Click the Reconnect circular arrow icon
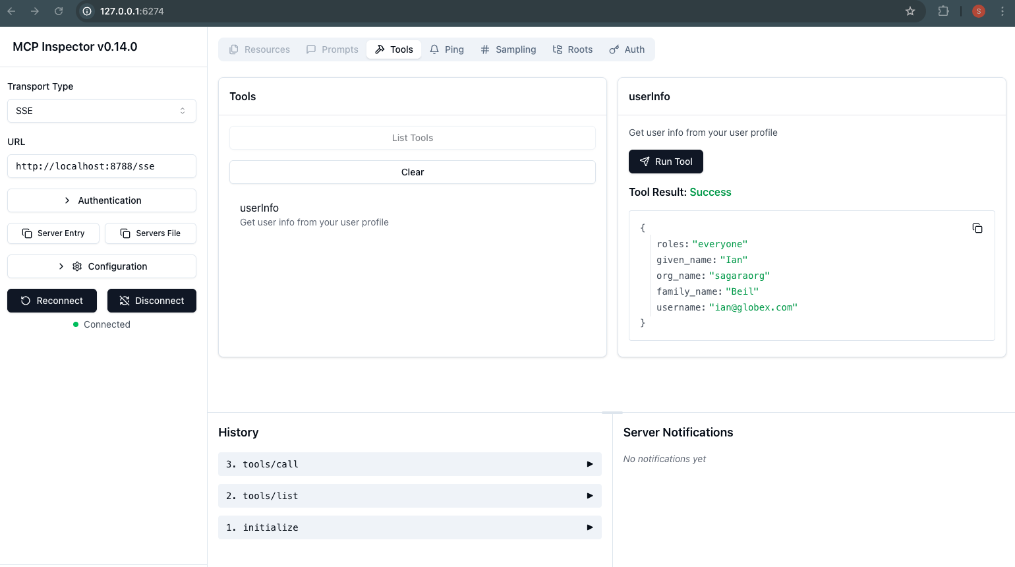 tap(26, 301)
